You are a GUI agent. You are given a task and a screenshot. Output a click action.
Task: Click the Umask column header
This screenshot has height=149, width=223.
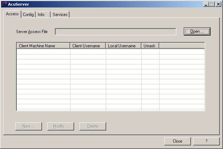[150, 46]
